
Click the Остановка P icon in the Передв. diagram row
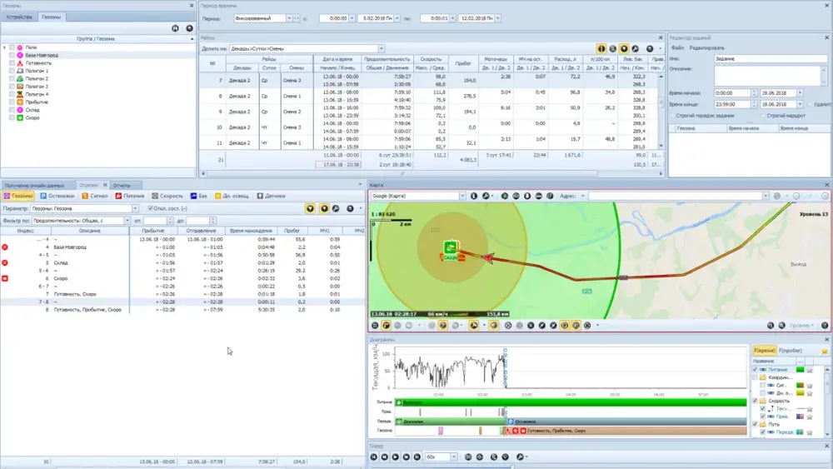511,422
